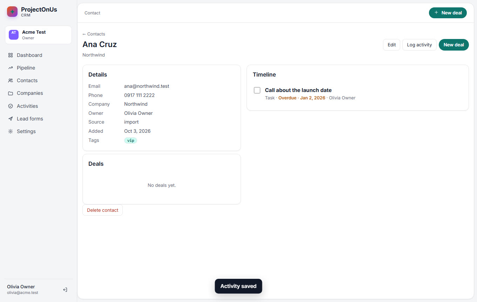The image size is (477, 302).
Task: Click the top bar New deal button
Action: click(x=448, y=13)
